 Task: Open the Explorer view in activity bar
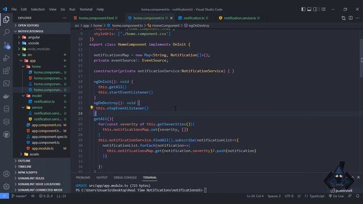tap(6, 19)
